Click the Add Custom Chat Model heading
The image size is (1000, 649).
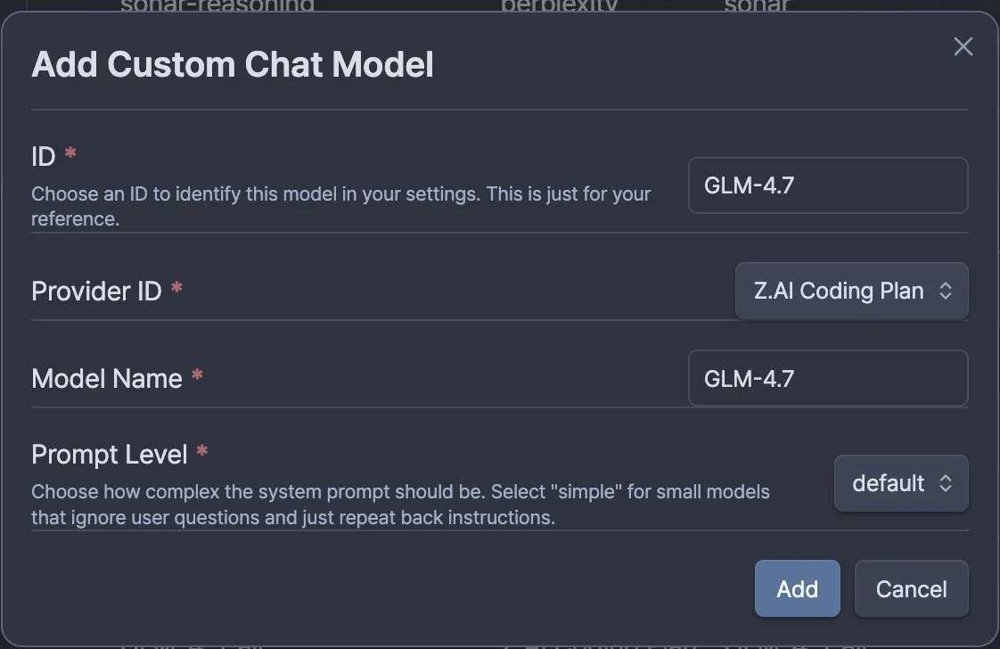coord(233,65)
